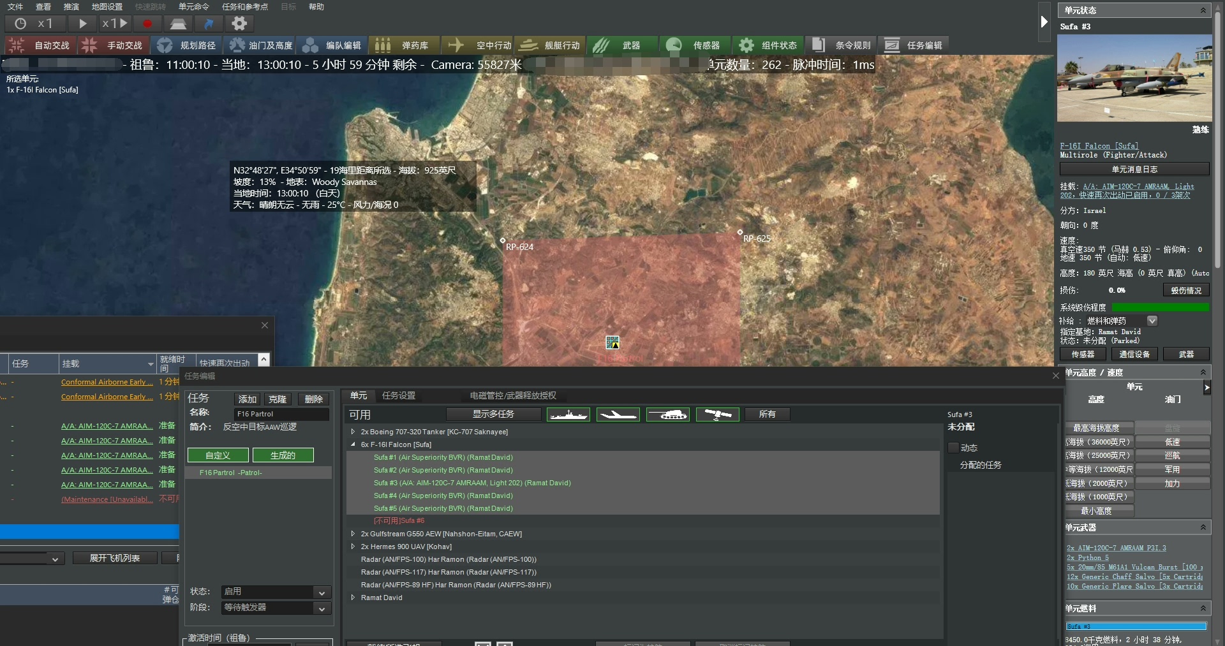Enable the 动态 checkbox
1225x646 pixels.
click(x=954, y=448)
